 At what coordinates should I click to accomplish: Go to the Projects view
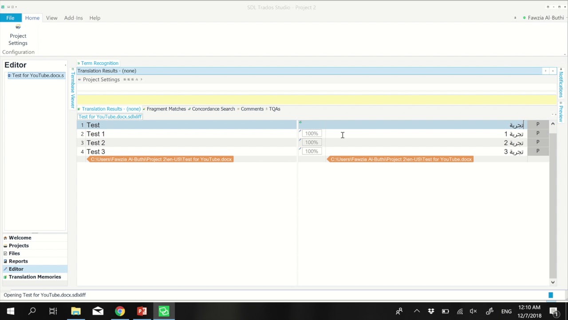(35, 246)
